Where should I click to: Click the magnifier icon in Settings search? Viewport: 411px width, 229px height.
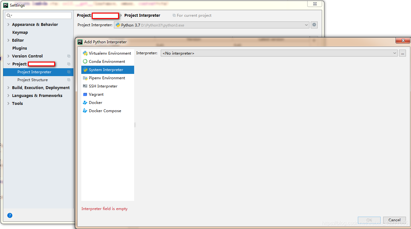(9, 15)
